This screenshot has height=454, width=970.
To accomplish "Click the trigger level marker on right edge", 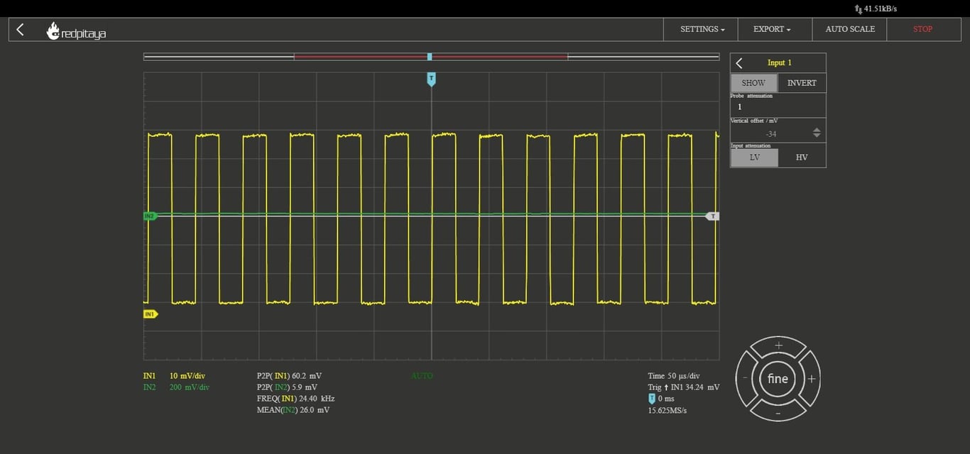I will pos(712,216).
